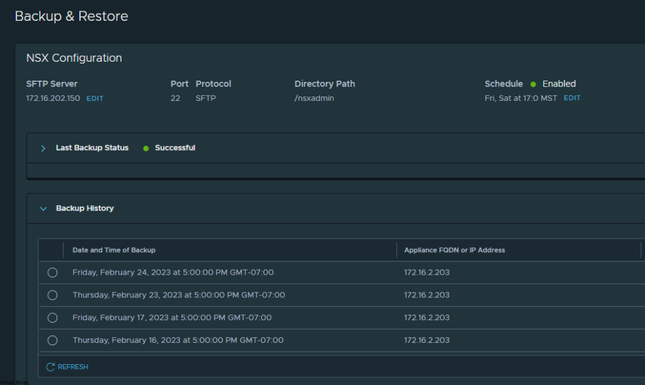Click the Friday, February 24, 2023 backup date text
The height and width of the screenshot is (385, 645).
point(173,273)
